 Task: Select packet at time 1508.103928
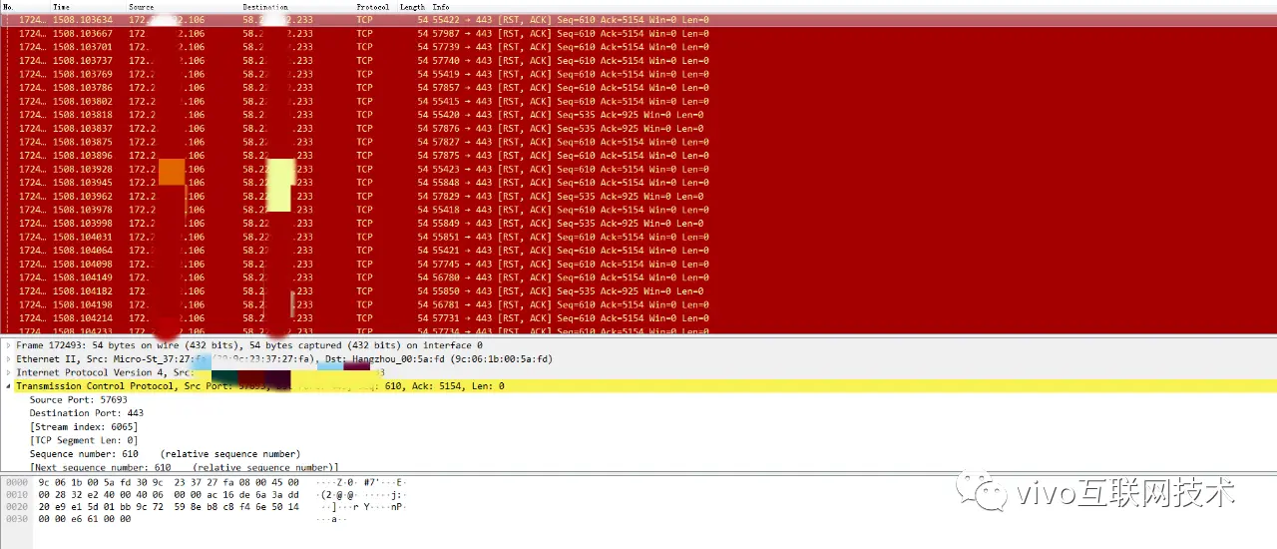(638, 169)
